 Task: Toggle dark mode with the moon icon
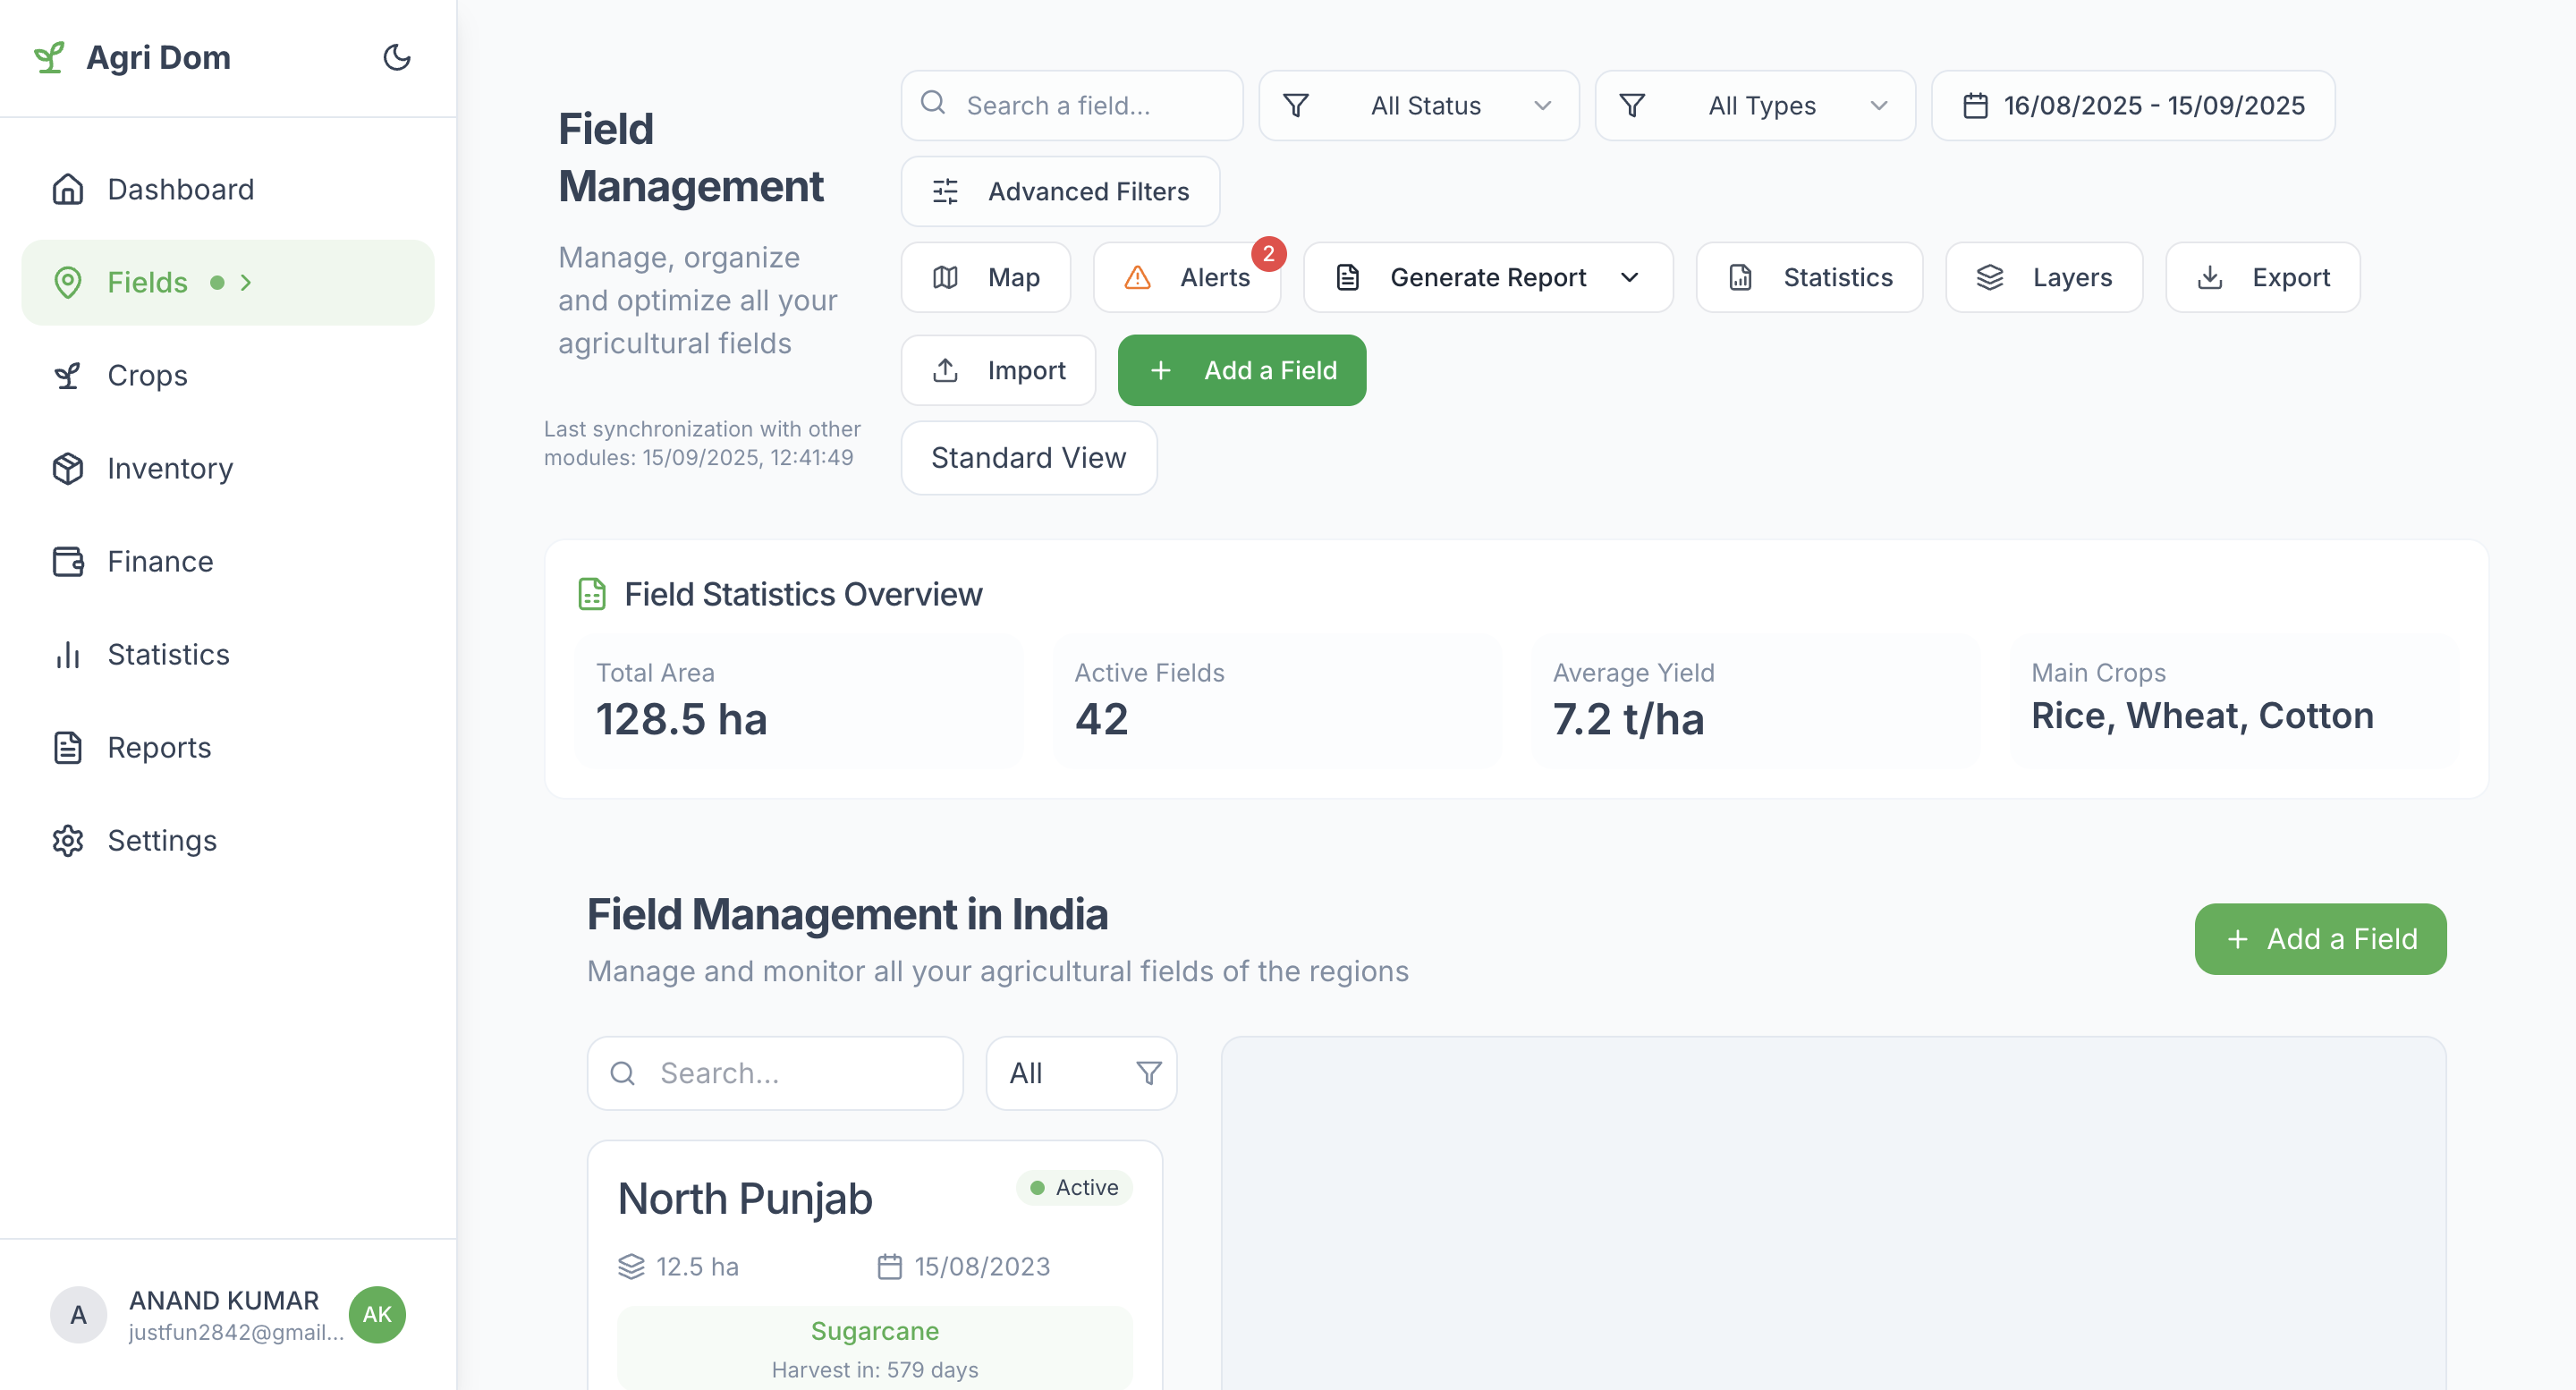397,57
